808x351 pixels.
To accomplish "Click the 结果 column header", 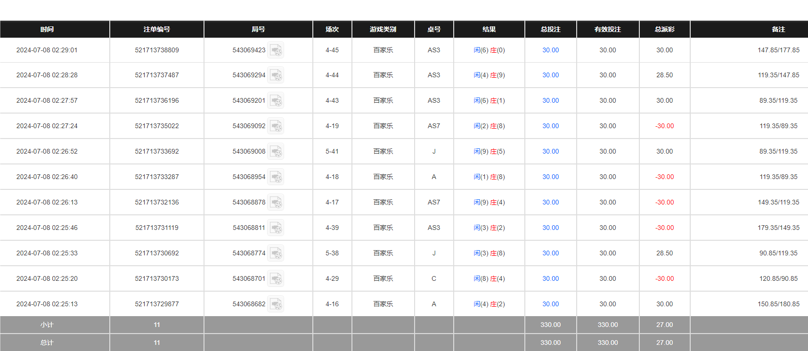I will click(x=489, y=29).
